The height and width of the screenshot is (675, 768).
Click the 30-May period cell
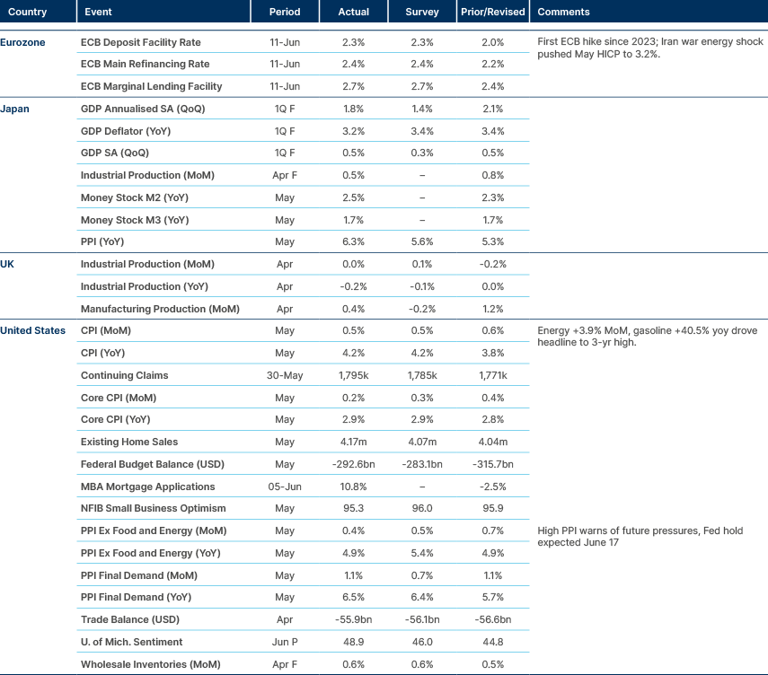285,375
